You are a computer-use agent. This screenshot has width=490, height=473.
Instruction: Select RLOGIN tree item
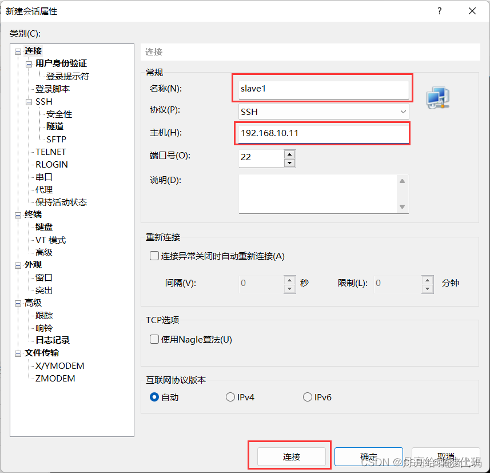(x=51, y=165)
